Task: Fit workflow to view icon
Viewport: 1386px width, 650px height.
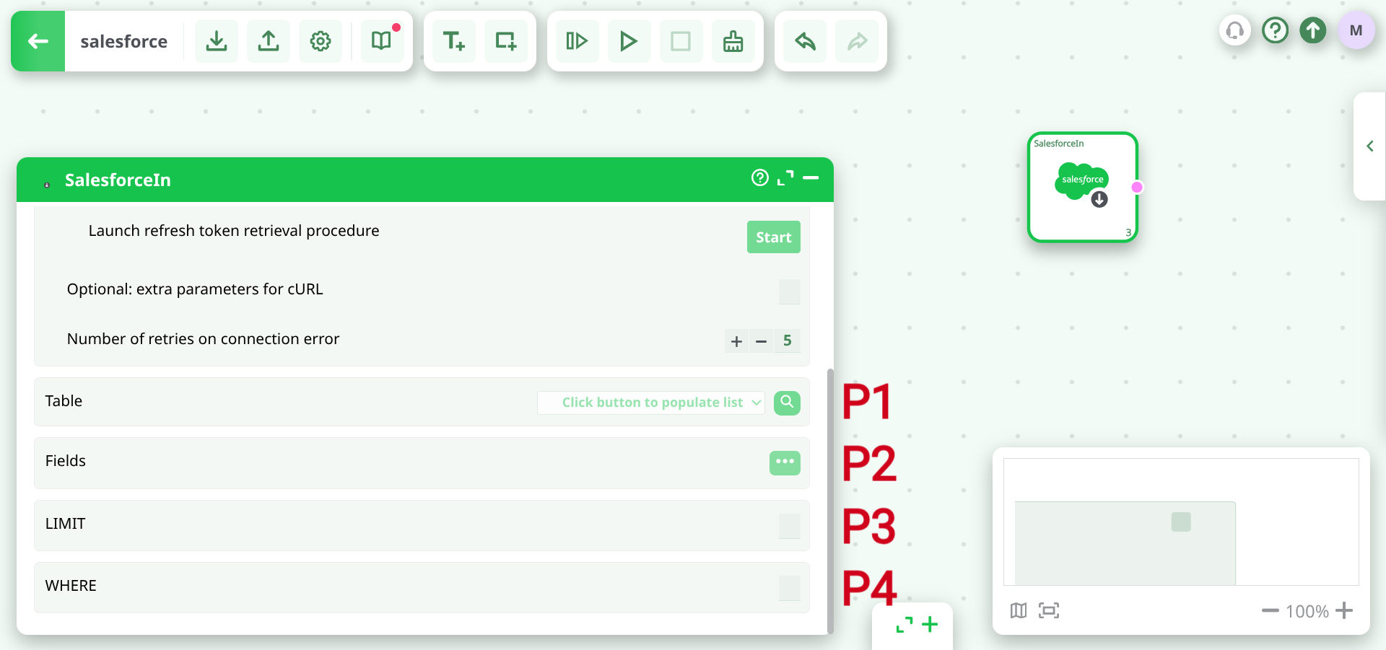Action: [1049, 611]
